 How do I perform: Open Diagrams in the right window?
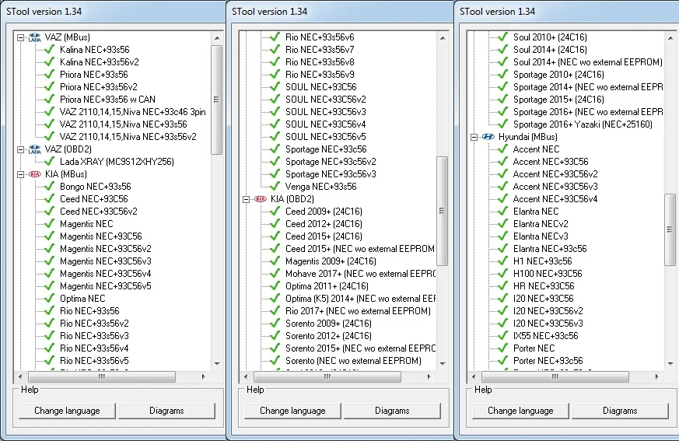coord(620,411)
